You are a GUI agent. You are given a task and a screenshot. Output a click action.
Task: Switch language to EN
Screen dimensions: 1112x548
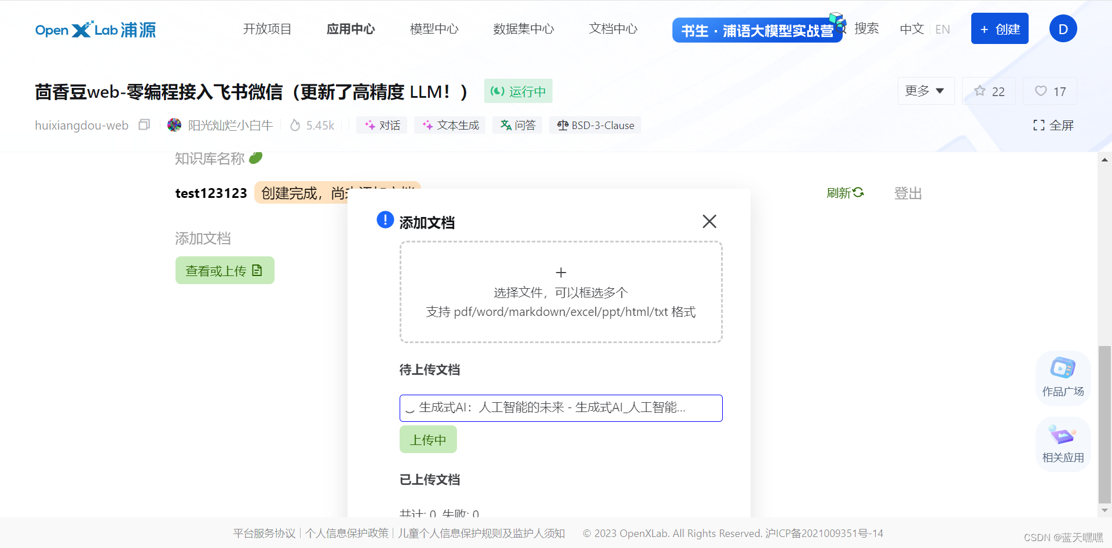pyautogui.click(x=943, y=29)
